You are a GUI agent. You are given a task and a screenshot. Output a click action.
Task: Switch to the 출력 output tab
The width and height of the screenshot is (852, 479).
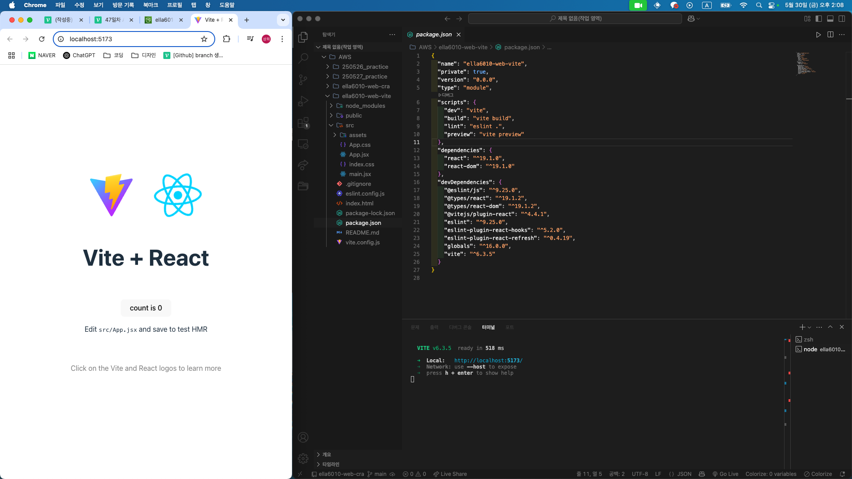[x=434, y=327]
